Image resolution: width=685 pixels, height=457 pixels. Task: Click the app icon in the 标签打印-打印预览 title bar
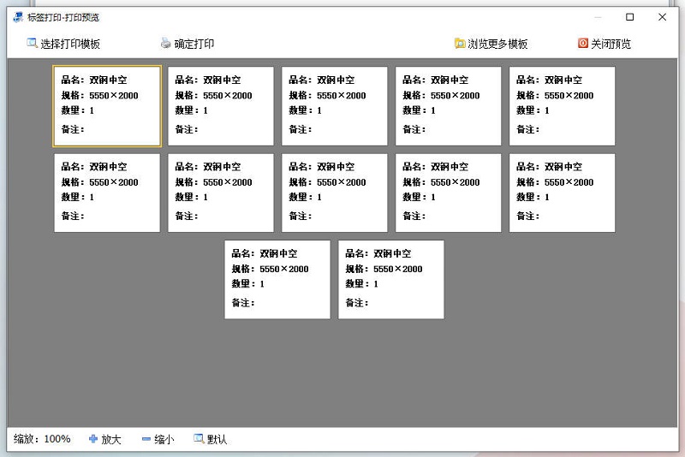click(x=18, y=17)
